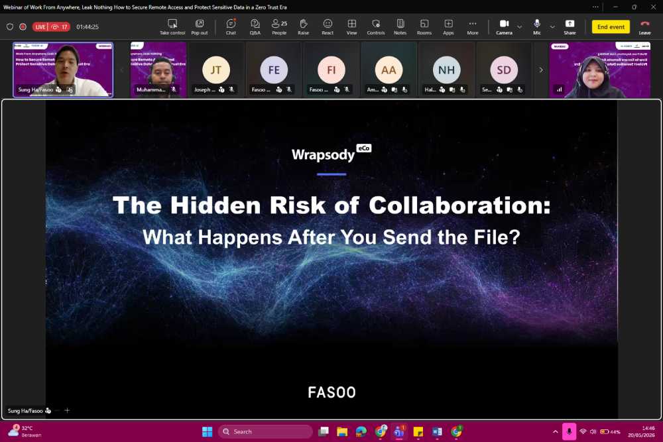Click the taskbar Search box
Viewport: 663px width, 442px height.
point(266,431)
